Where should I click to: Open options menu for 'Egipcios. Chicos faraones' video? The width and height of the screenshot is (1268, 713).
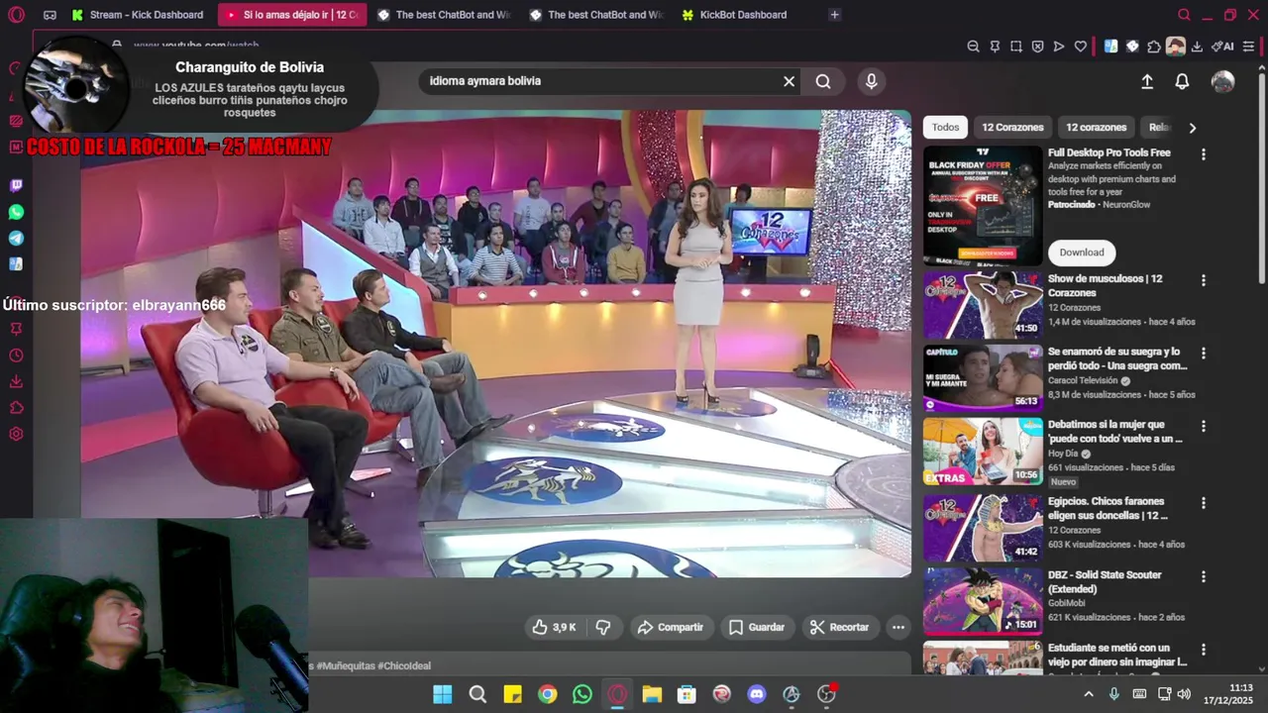[1204, 503]
